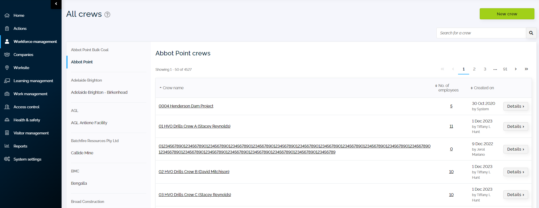The height and width of the screenshot is (208, 539).
Task: Click the New crew button
Action: (x=507, y=14)
